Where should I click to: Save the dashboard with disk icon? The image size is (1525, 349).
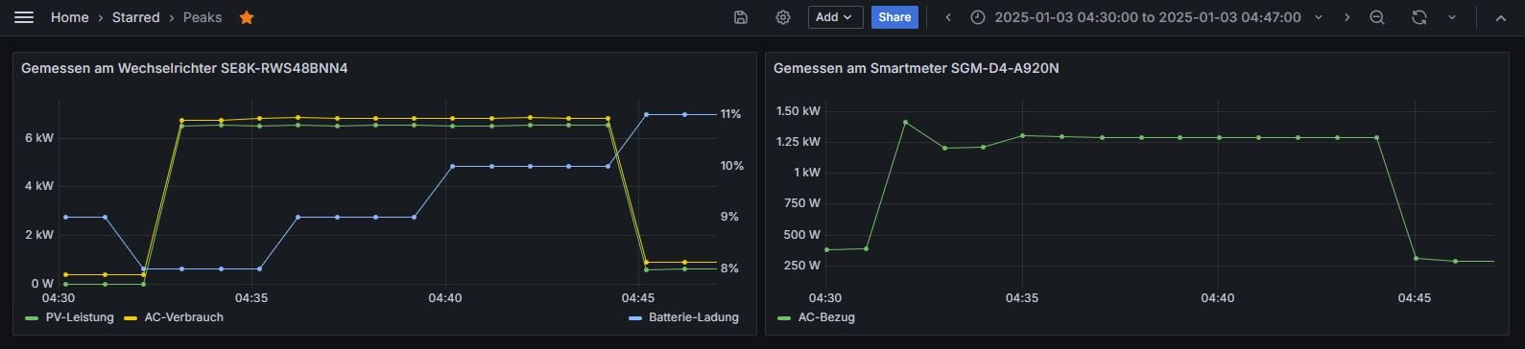[740, 17]
